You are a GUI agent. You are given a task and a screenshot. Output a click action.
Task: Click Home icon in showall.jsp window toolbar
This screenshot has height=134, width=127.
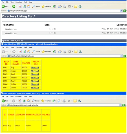click(x=28, y=101)
